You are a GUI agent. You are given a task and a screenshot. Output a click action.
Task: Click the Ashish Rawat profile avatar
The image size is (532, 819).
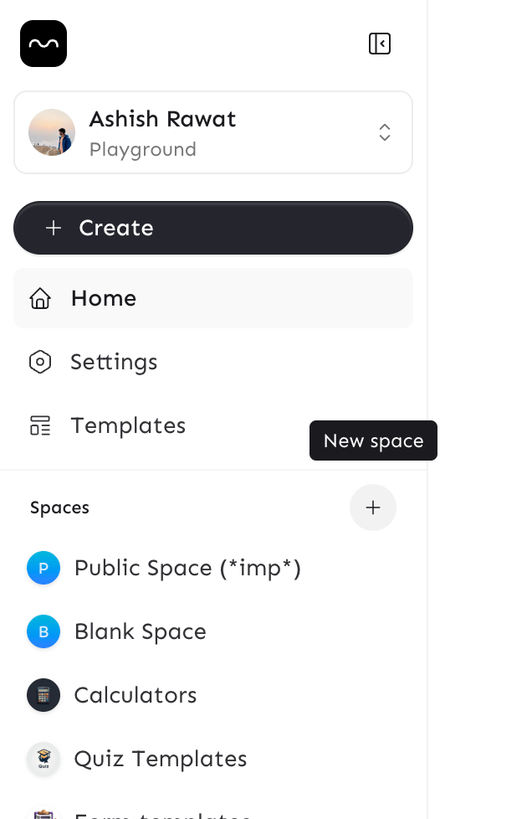[x=52, y=132]
